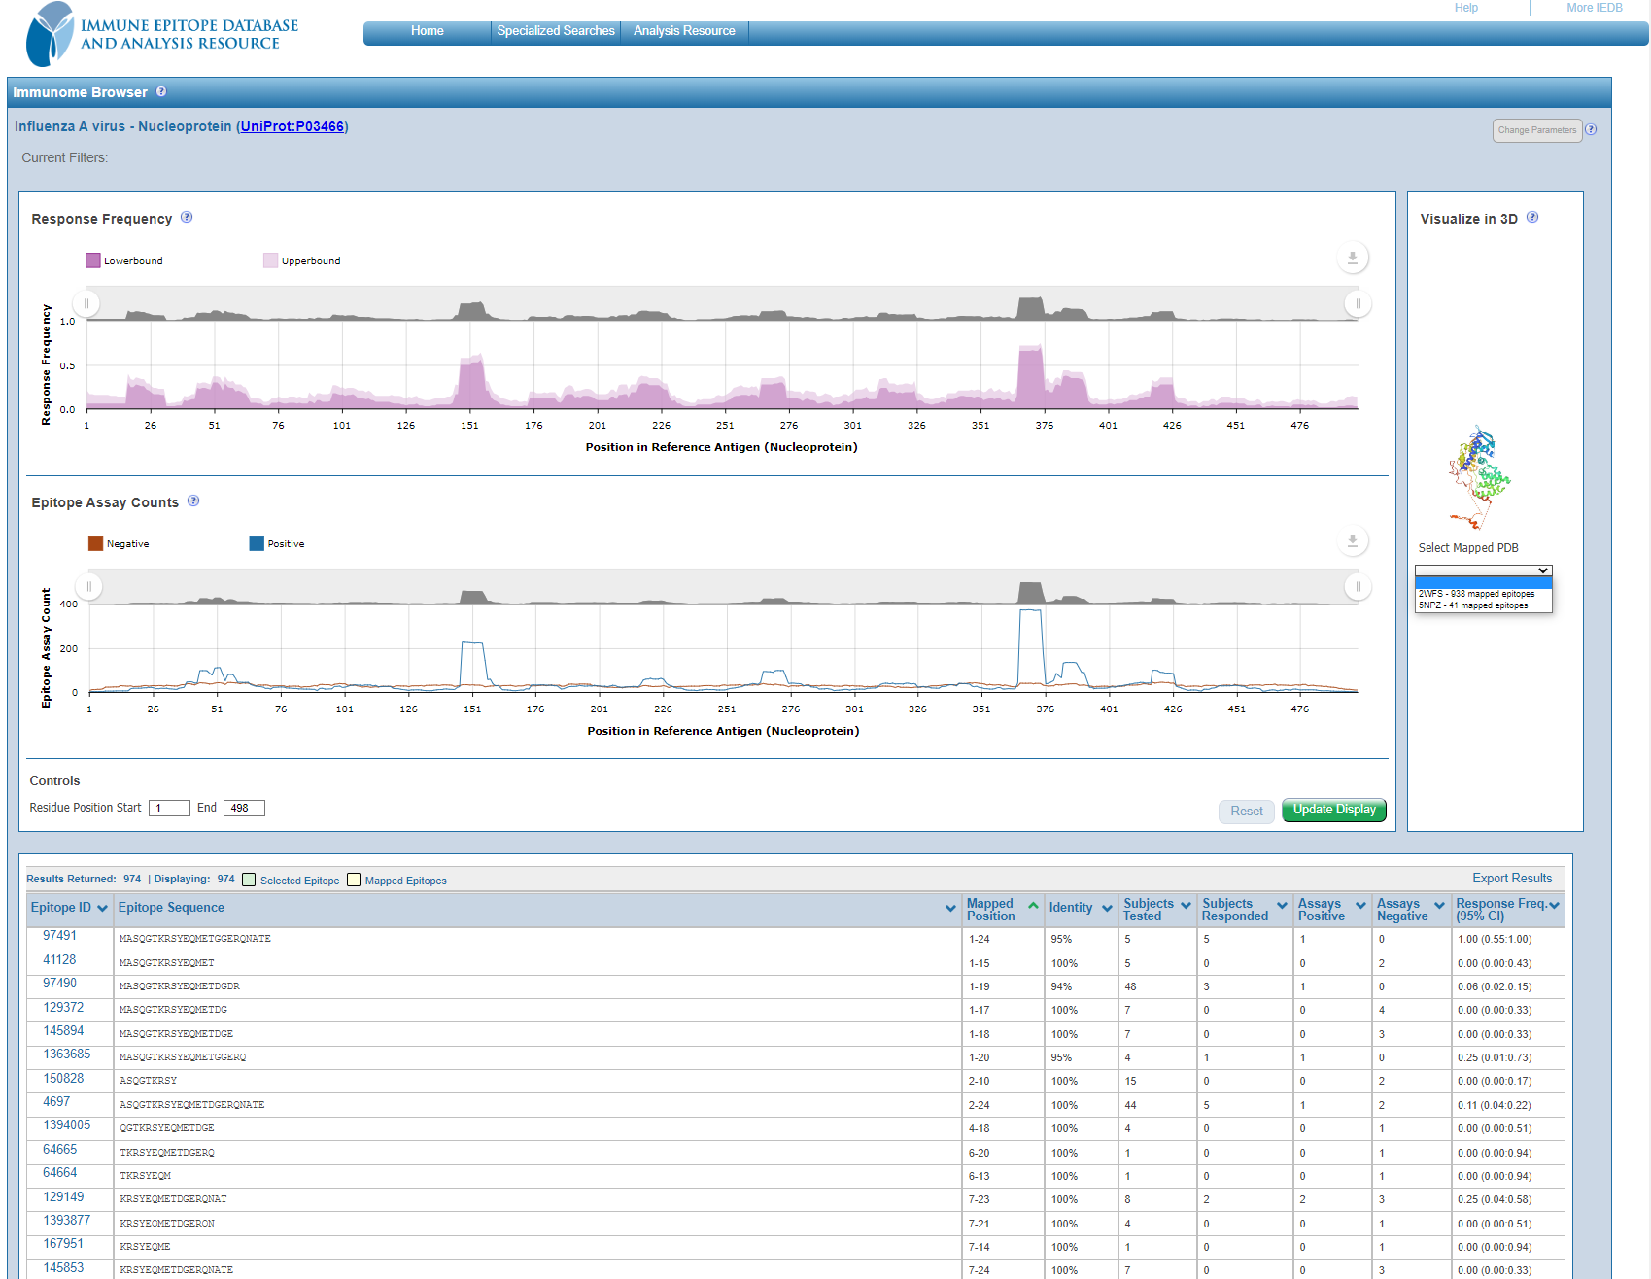
Task: Click the Reset button
Action: pyautogui.click(x=1247, y=812)
